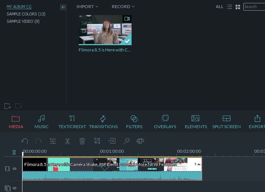Click the insert-into-frame arrow toolbar icon
The width and height of the screenshot is (265, 192).
(112, 141)
